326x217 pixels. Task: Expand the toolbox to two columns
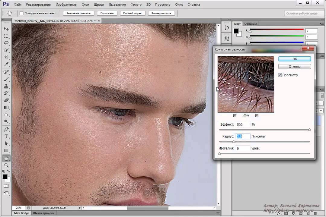pos(3,20)
